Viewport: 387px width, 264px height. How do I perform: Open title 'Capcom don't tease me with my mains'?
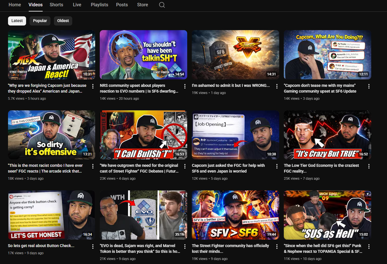(x=320, y=88)
